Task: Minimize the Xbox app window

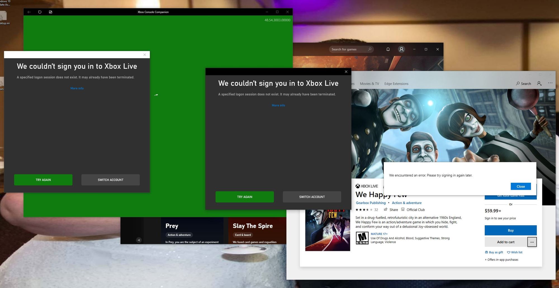Action: 414,49
